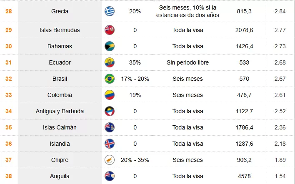
Task: Click the Anguila flag icon
Action: [110, 176]
